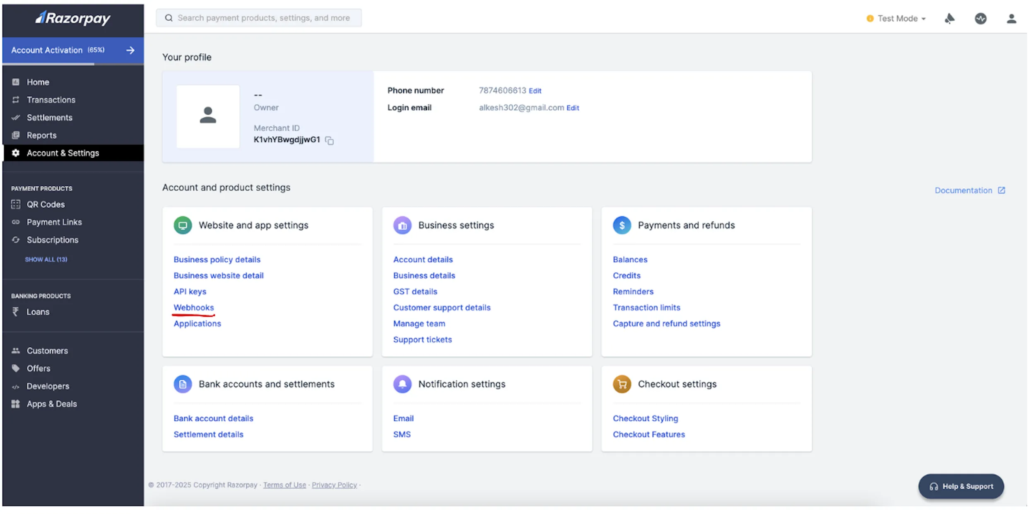Click the Apps & Deals grid icon
The height and width of the screenshot is (514, 1036).
pos(16,404)
